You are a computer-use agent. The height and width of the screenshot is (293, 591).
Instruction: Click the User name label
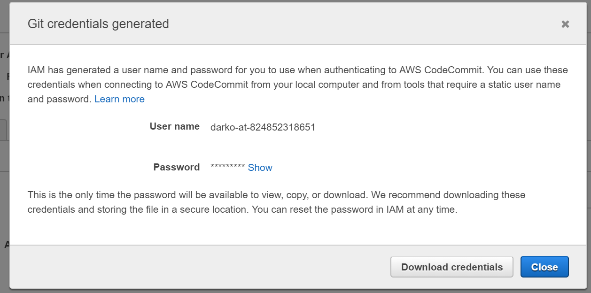point(175,126)
